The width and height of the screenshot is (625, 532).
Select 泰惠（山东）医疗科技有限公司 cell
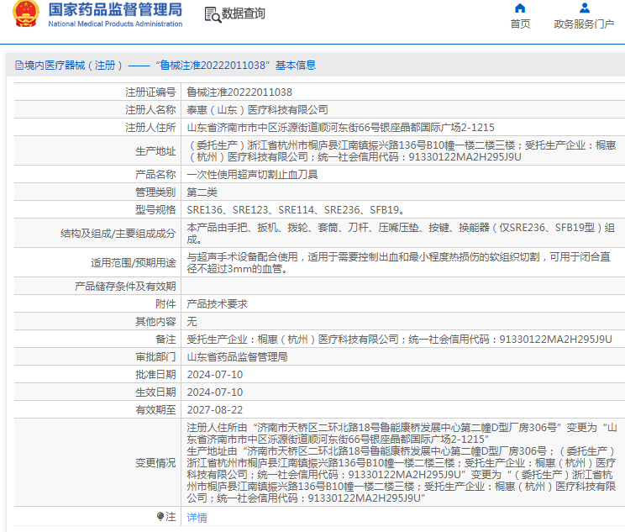click(258, 109)
